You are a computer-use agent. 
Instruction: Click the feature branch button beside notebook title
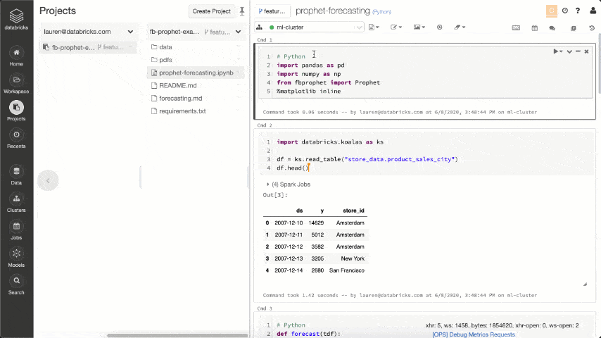point(272,11)
